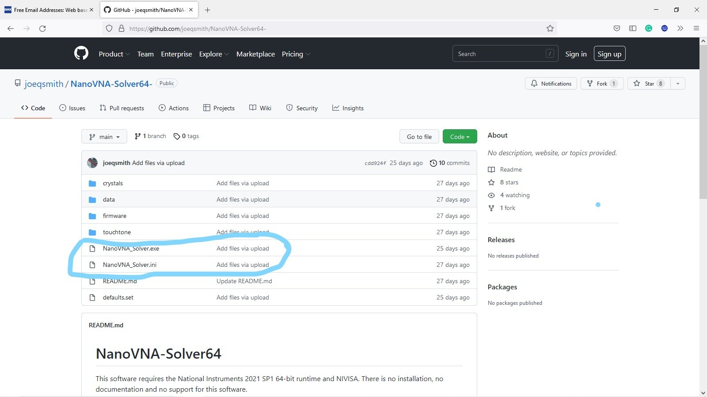Open joeqsmith avatar in commit row

[92, 163]
